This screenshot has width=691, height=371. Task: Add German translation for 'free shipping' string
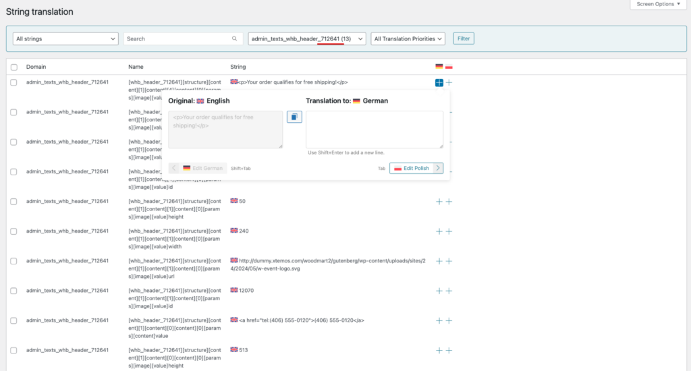pyautogui.click(x=439, y=82)
